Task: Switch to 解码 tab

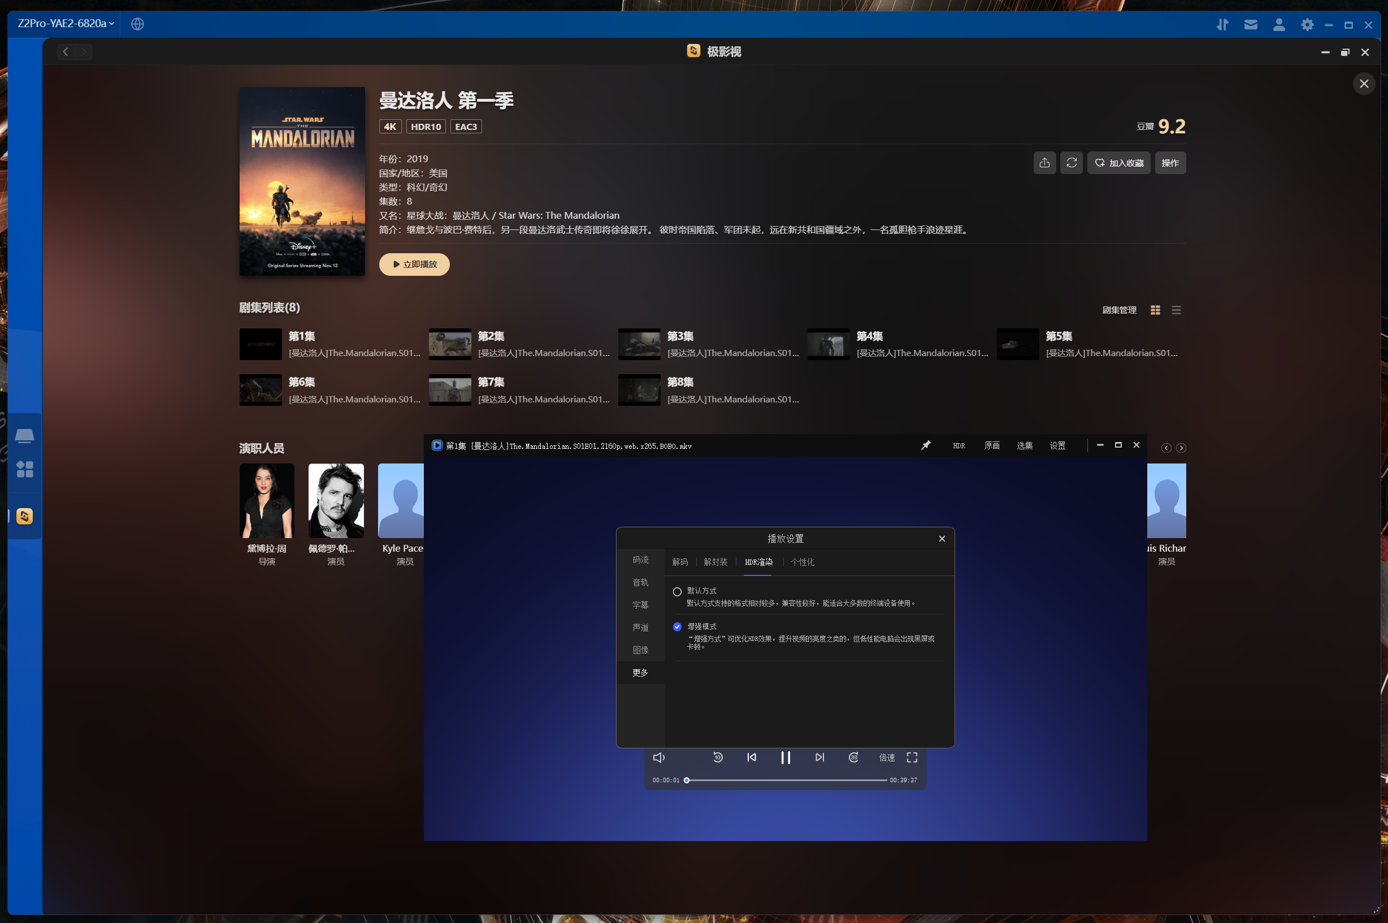Action: pyautogui.click(x=680, y=562)
